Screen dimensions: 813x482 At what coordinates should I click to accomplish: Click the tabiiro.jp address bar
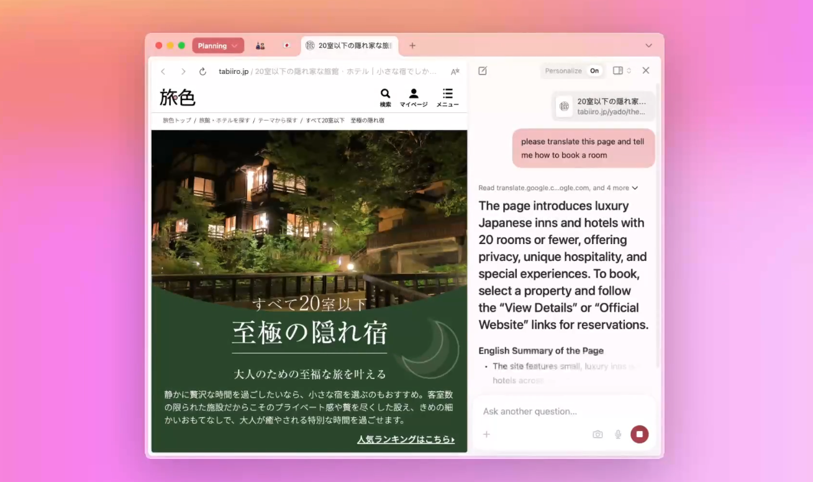click(x=328, y=71)
